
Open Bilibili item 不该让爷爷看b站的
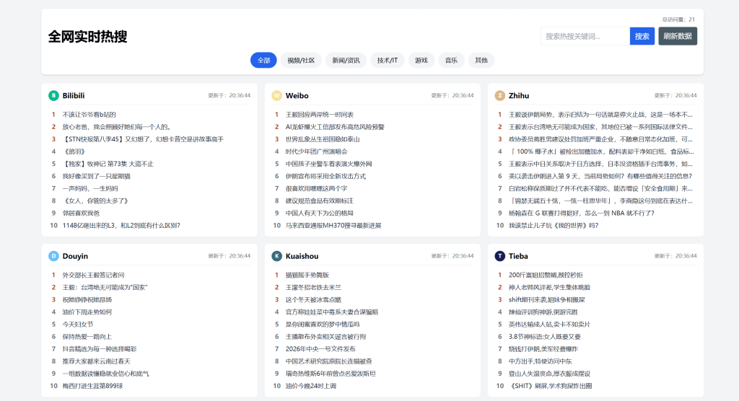coord(89,115)
